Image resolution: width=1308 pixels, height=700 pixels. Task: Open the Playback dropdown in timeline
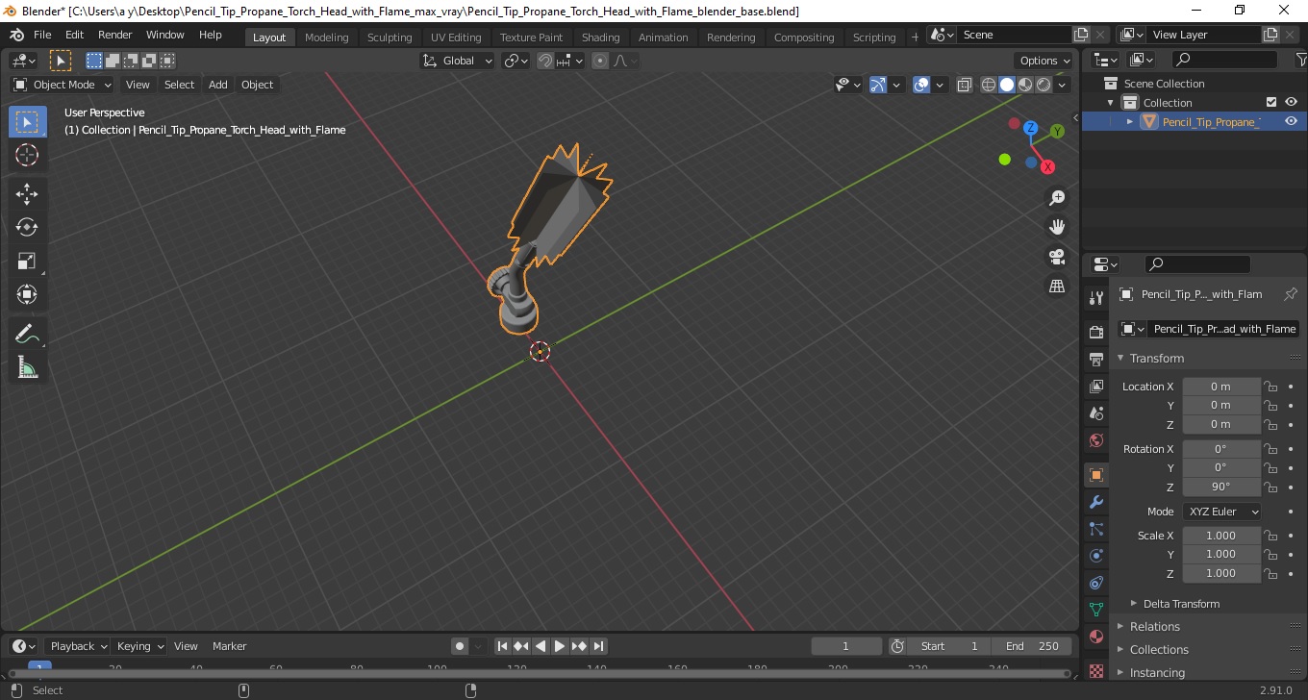tap(78, 646)
